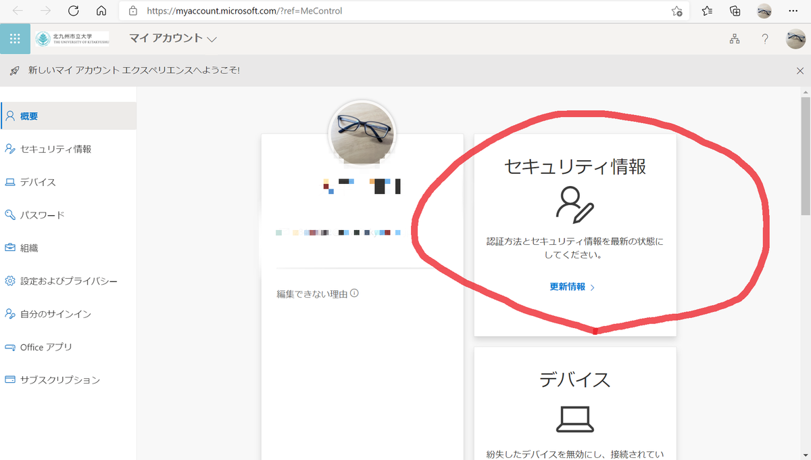Screen dimensions: 811x460
Task: Dismiss the welcome banner with the X
Action: 800,70
